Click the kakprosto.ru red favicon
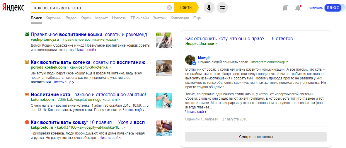This screenshot has width=346, height=148. 27,122
